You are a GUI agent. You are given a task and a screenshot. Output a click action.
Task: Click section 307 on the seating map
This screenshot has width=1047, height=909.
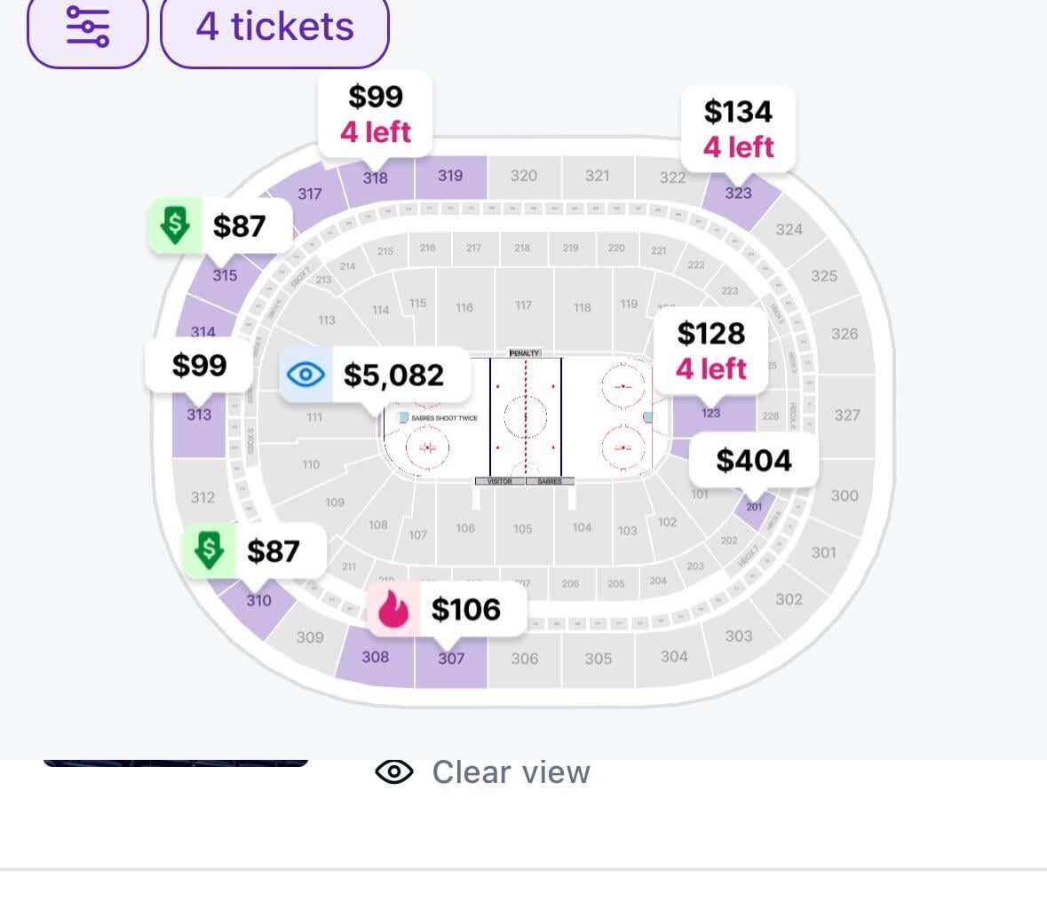click(451, 661)
